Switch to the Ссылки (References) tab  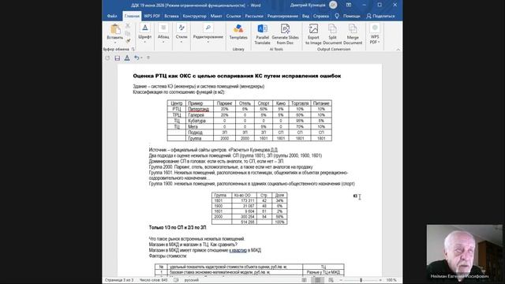(234, 16)
